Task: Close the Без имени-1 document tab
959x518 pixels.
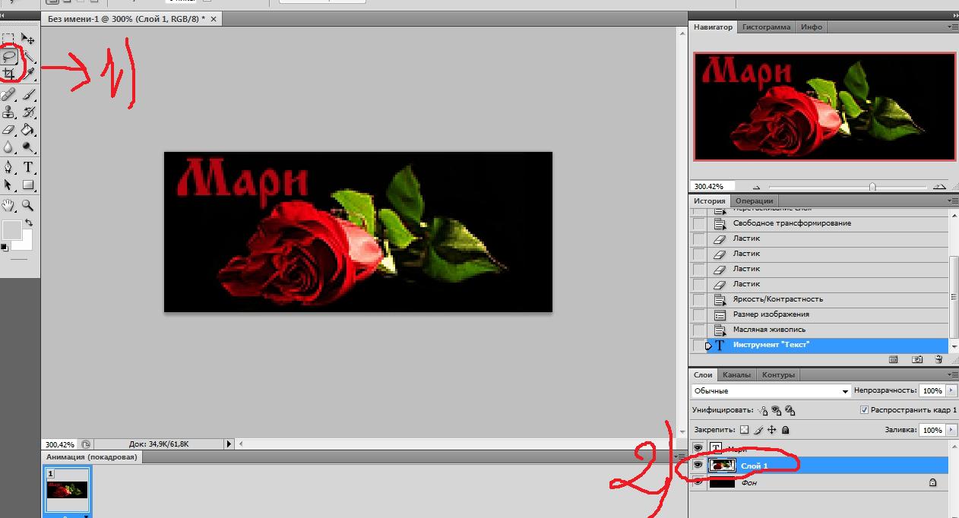Action: [213, 18]
